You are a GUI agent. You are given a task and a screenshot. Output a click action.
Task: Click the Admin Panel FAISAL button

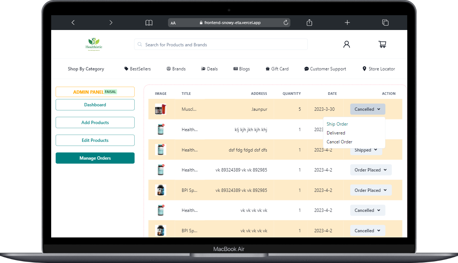coord(95,92)
